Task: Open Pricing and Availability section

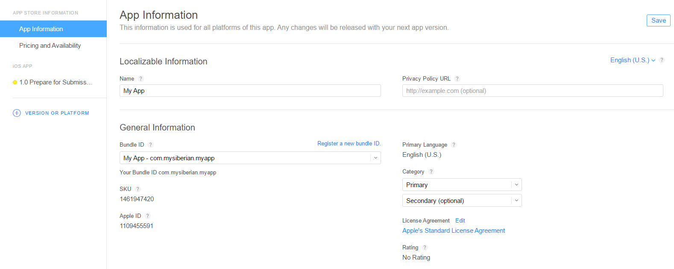Action: pos(50,46)
